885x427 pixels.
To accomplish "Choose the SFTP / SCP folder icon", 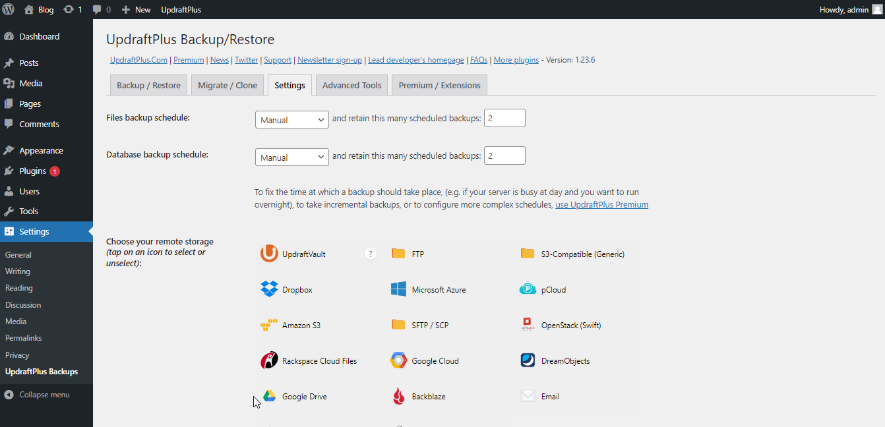I will point(398,325).
